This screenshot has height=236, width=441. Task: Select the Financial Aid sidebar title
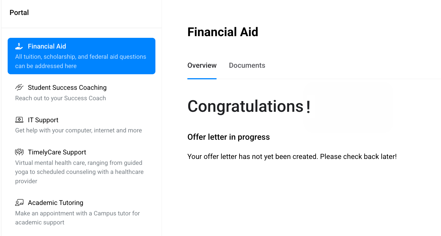coord(47,46)
